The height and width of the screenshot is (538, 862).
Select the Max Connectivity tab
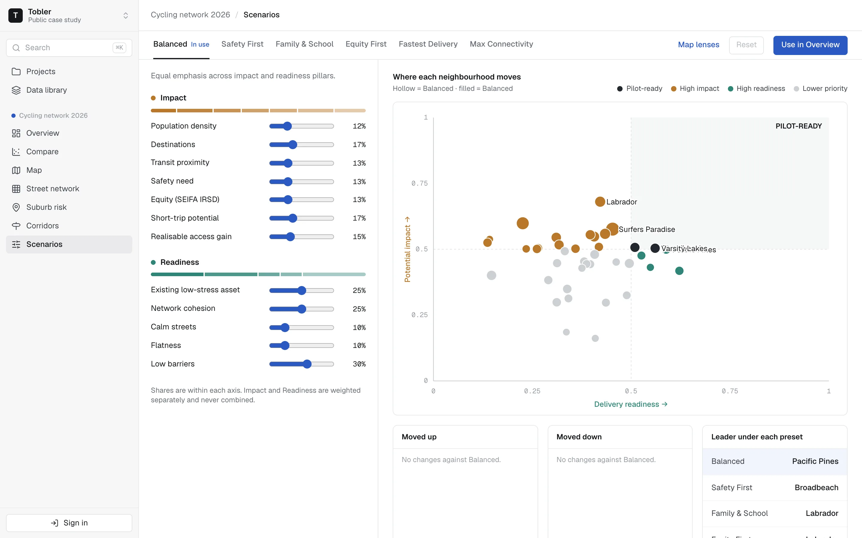coord(501,44)
